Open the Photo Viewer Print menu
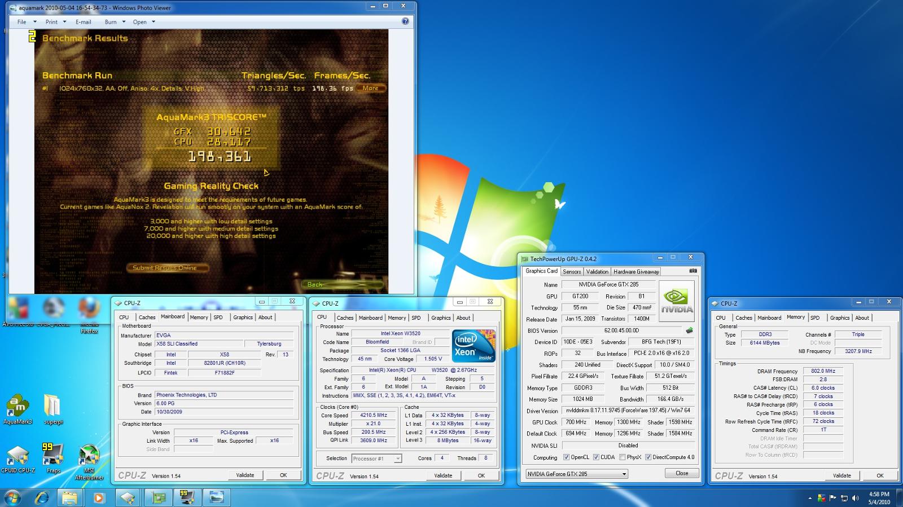The image size is (903, 507). [x=55, y=22]
